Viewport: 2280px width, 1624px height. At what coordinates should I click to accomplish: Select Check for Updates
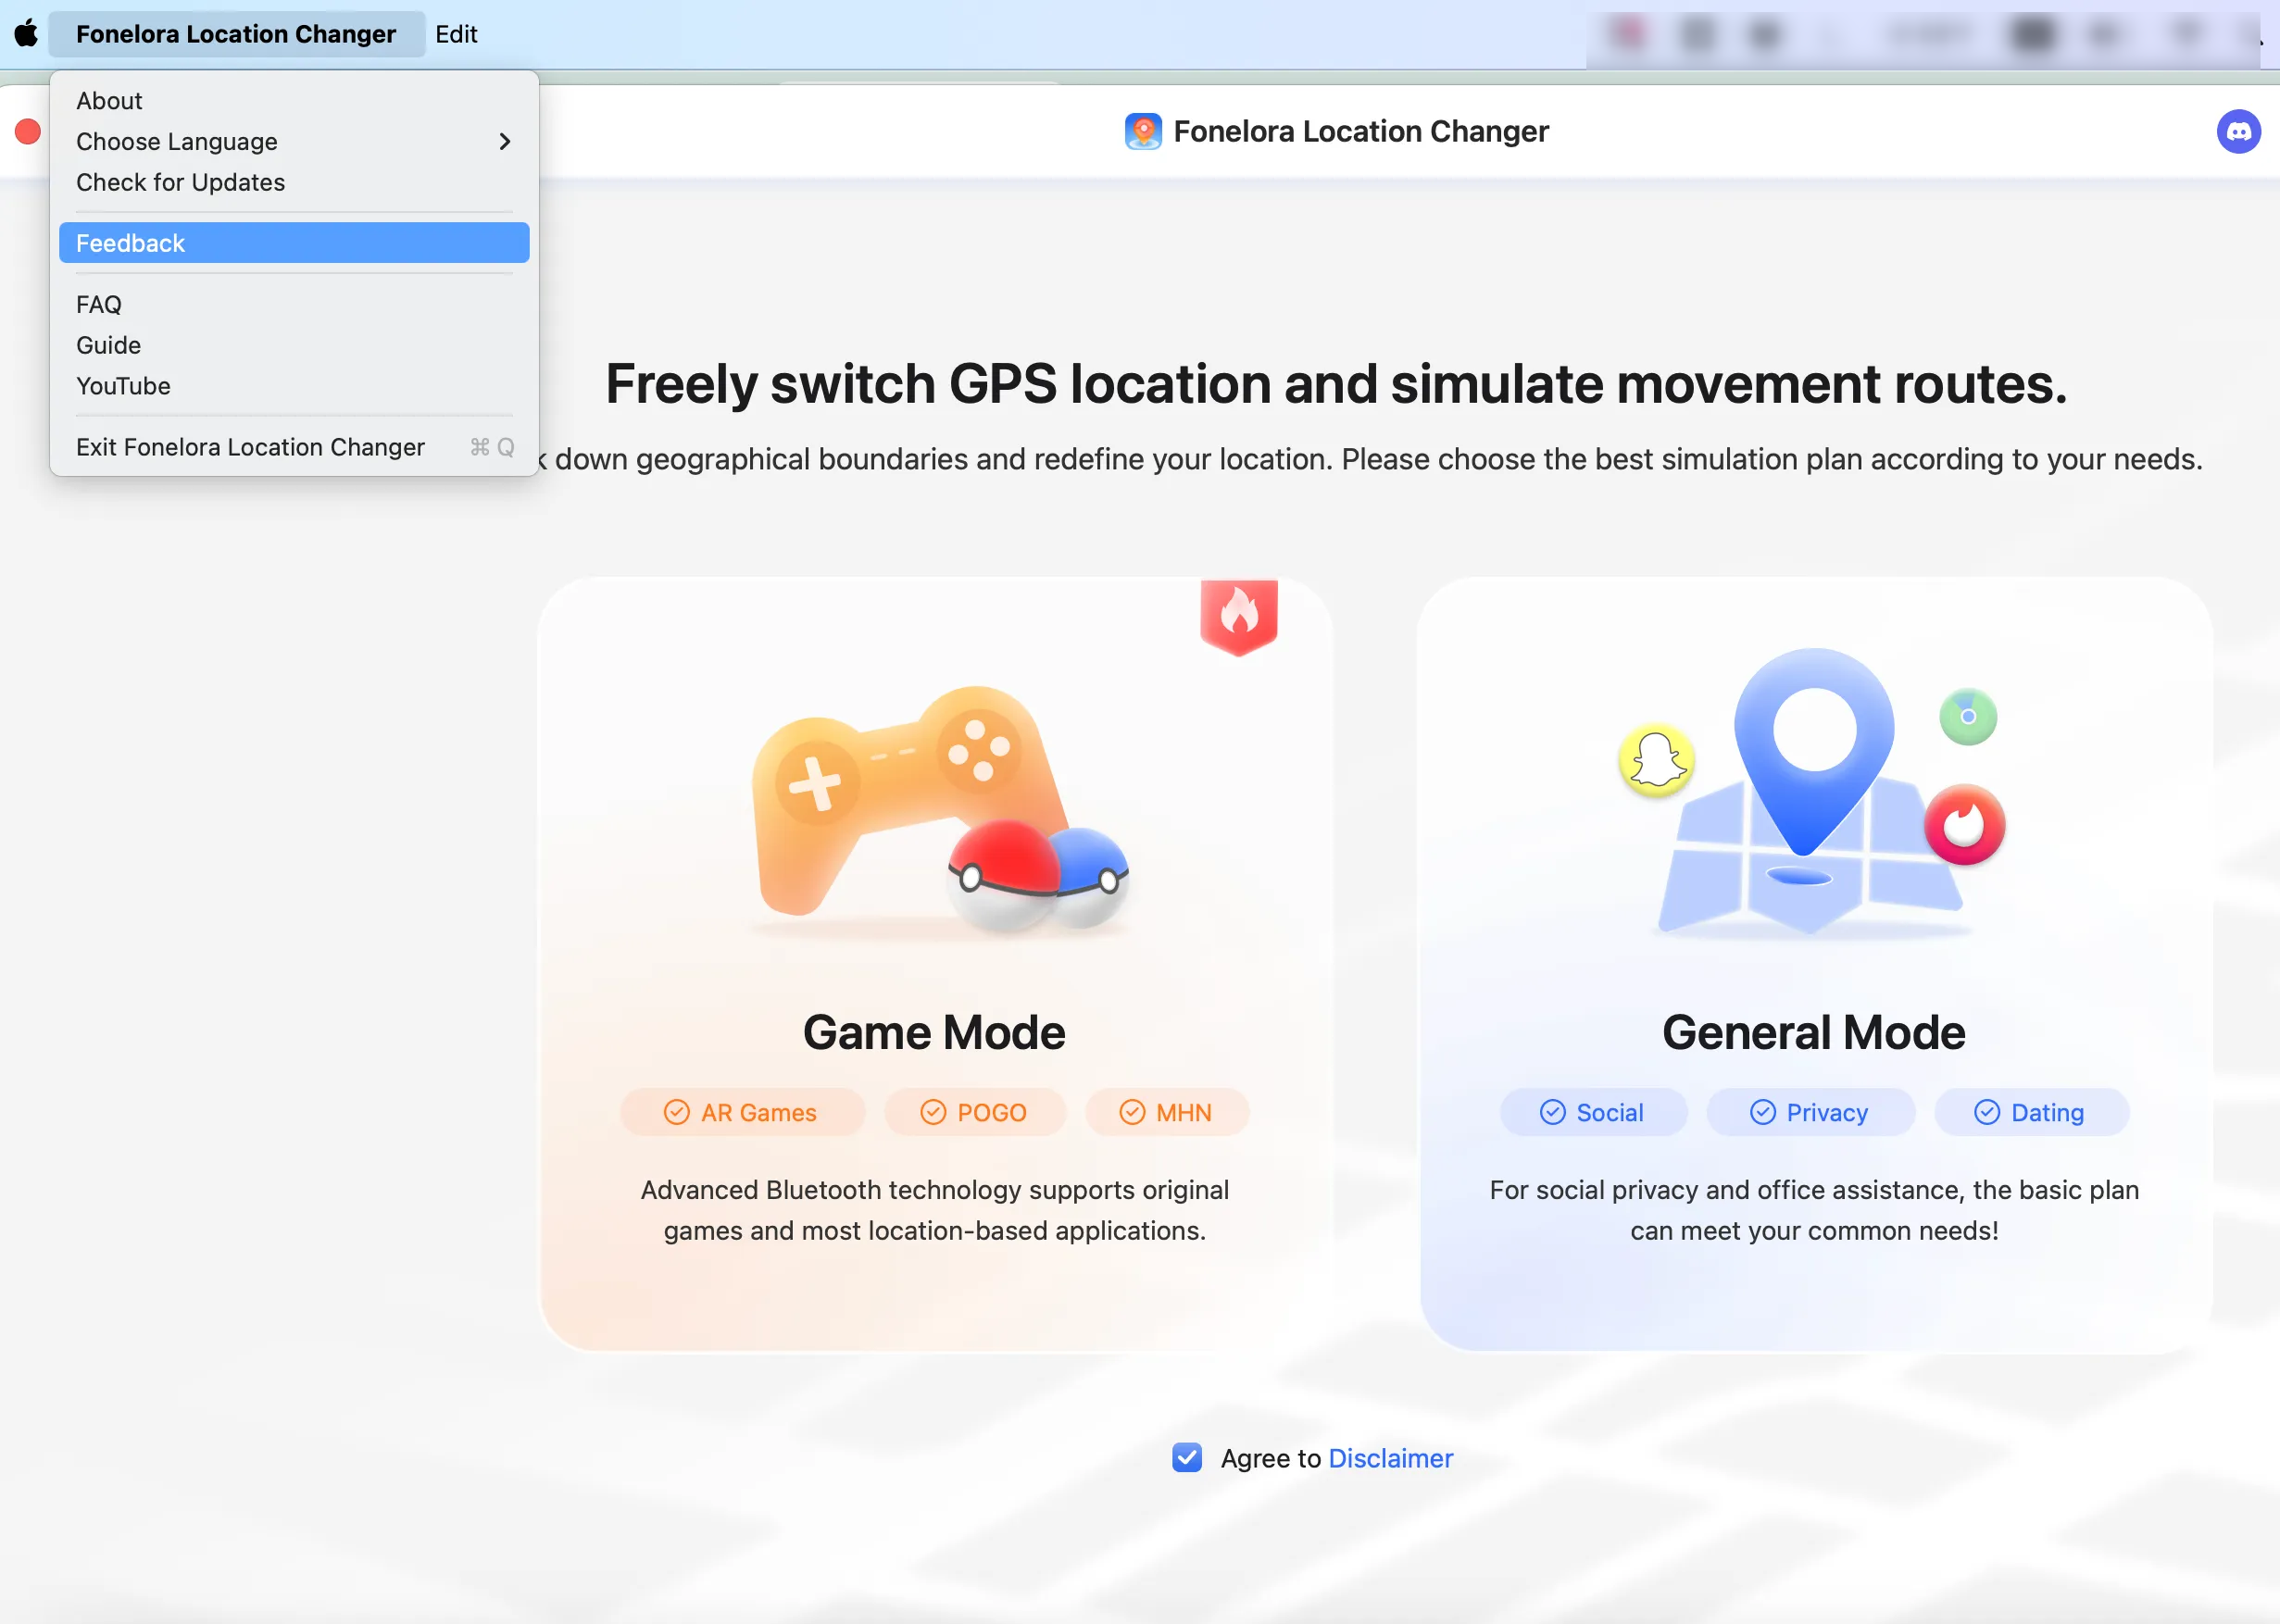294,182
